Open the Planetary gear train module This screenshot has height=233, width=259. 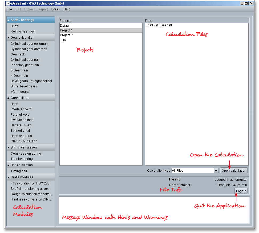coord(25,65)
